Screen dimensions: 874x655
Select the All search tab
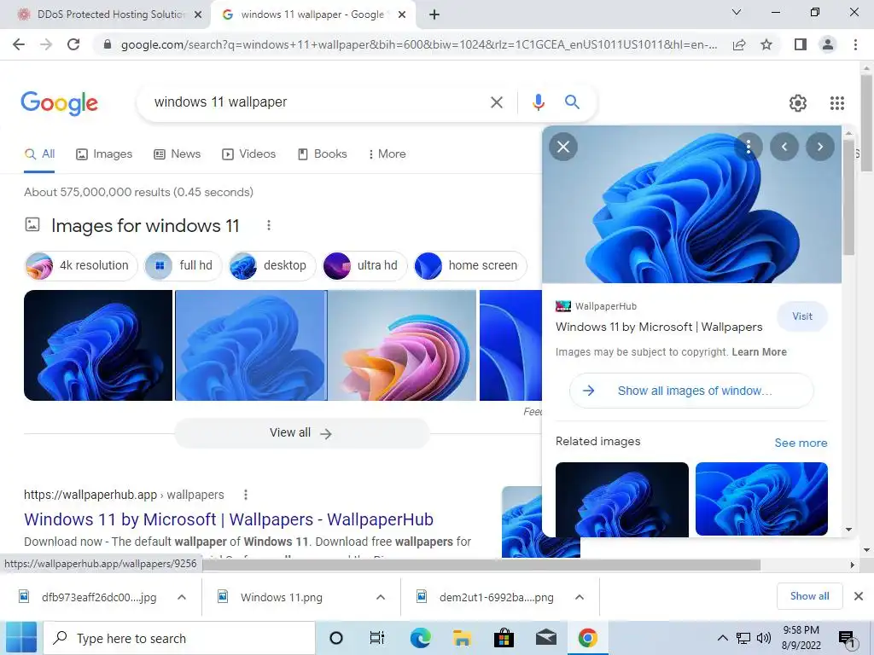point(39,154)
